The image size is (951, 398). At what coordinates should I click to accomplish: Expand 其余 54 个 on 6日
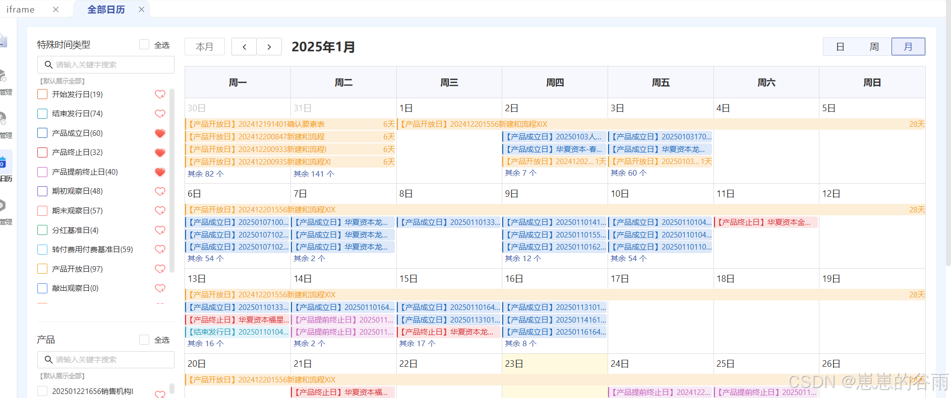click(206, 258)
